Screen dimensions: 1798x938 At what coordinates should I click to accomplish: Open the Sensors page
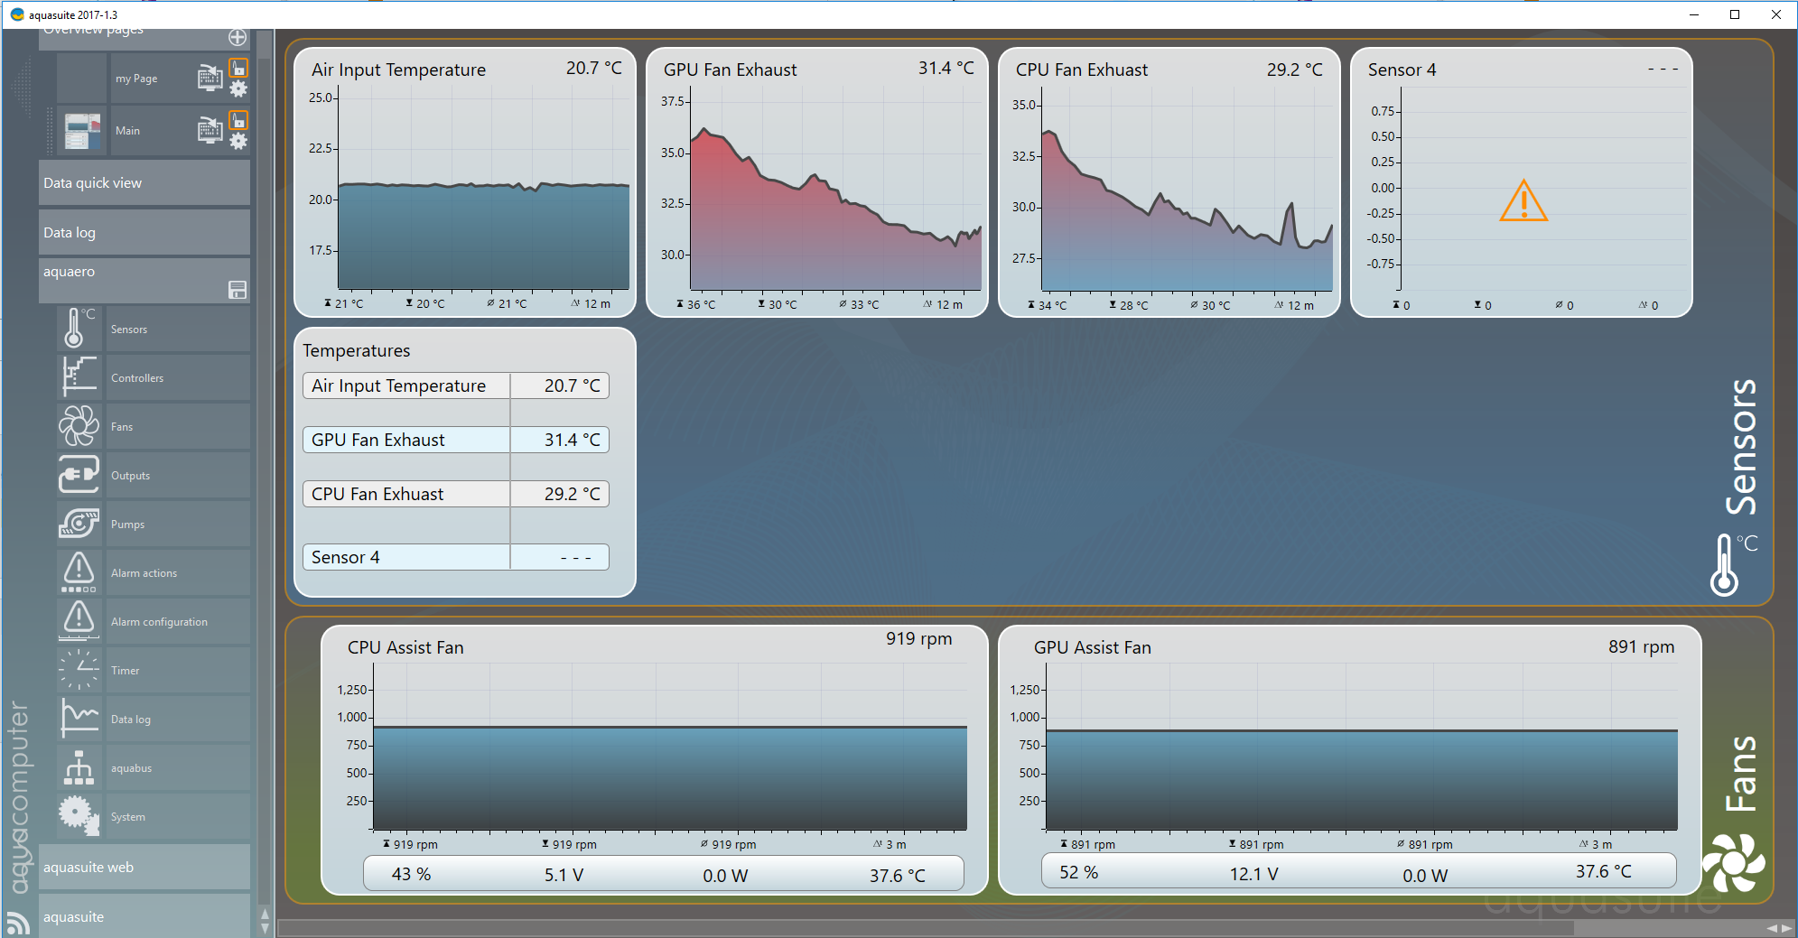pos(178,329)
